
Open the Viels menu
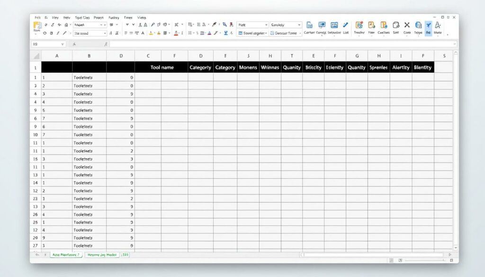(142, 18)
